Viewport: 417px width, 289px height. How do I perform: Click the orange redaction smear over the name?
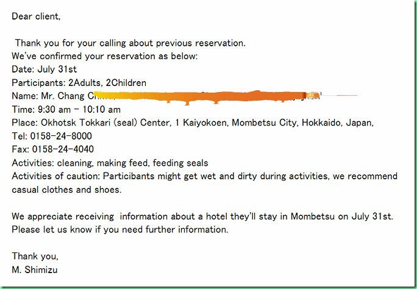(206, 96)
